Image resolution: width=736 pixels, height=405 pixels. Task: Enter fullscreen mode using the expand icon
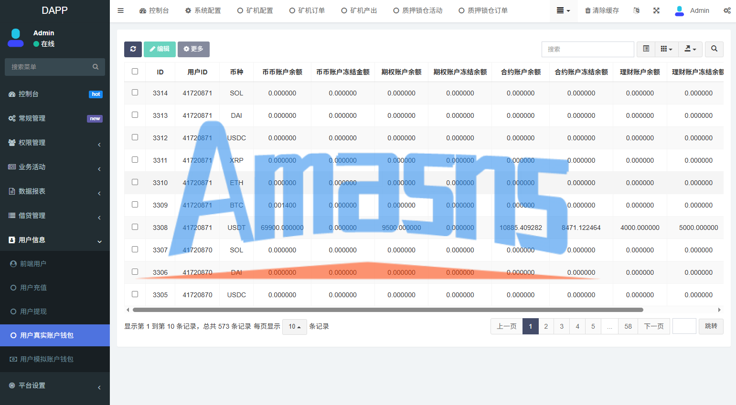tap(657, 10)
